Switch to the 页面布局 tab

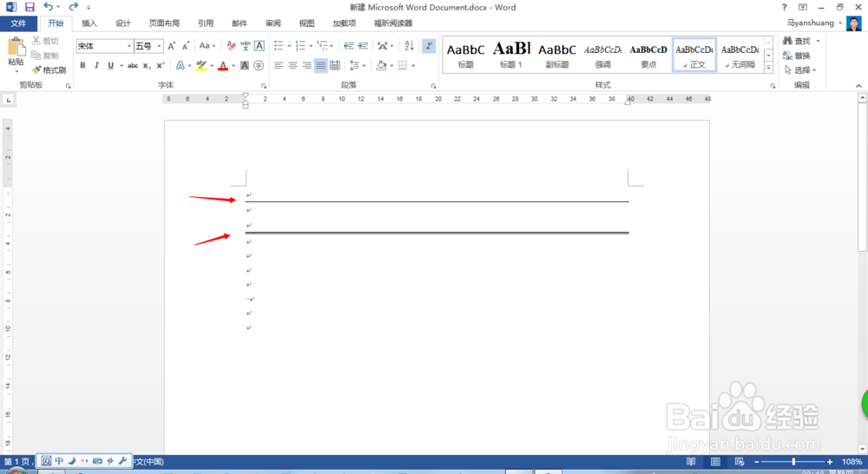(x=164, y=23)
